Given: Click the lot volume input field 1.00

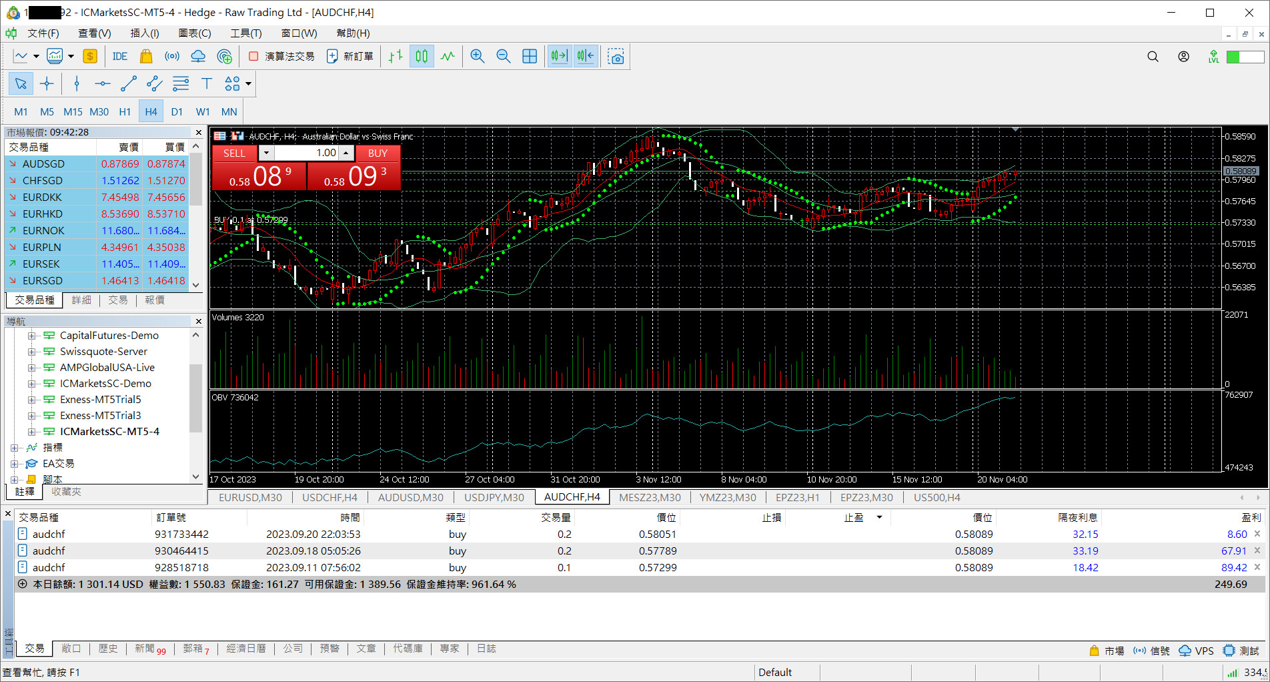Looking at the screenshot, I should click(x=307, y=153).
